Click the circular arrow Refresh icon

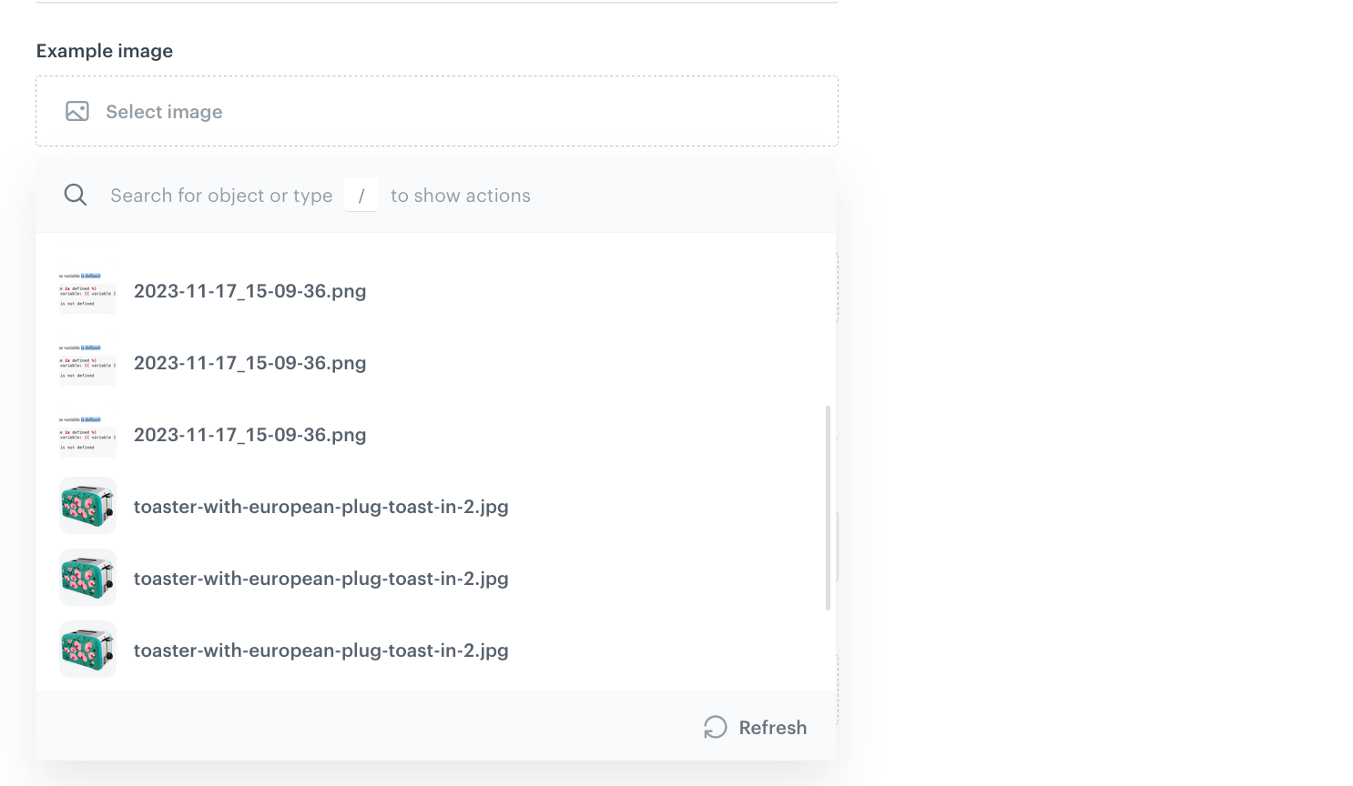716,727
